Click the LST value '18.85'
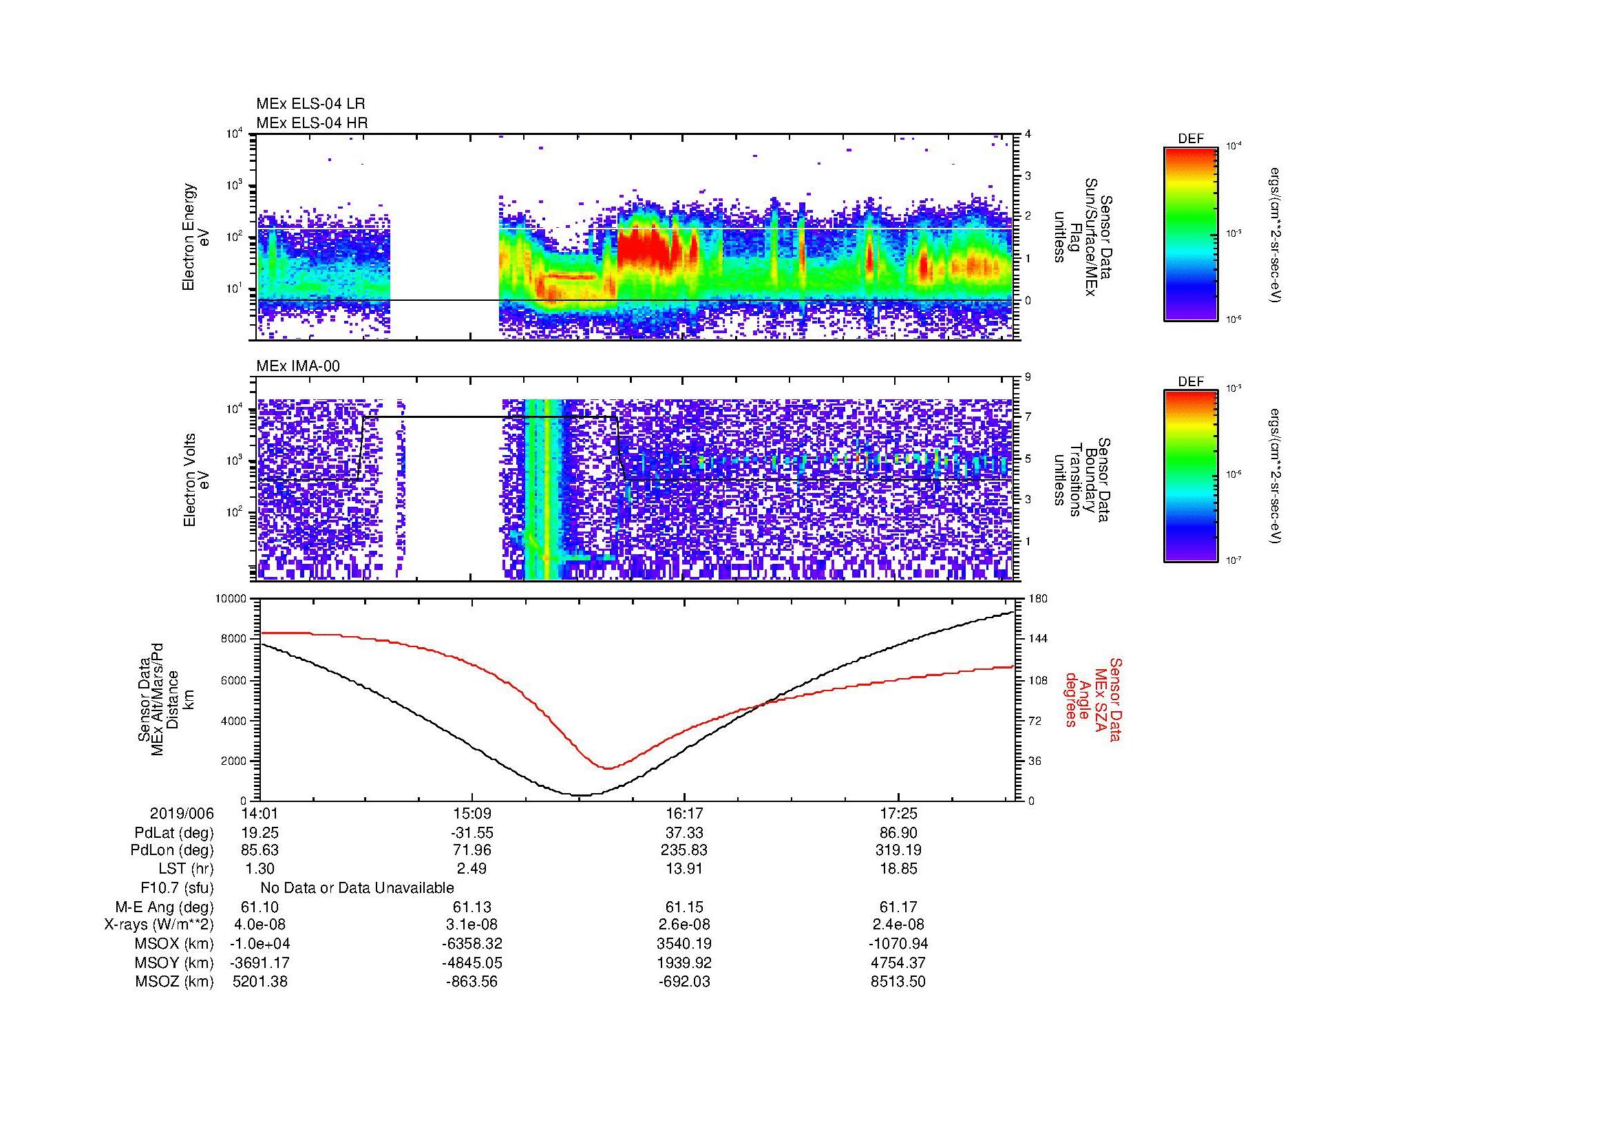This screenshot has height=1138, width=1610. tap(898, 870)
